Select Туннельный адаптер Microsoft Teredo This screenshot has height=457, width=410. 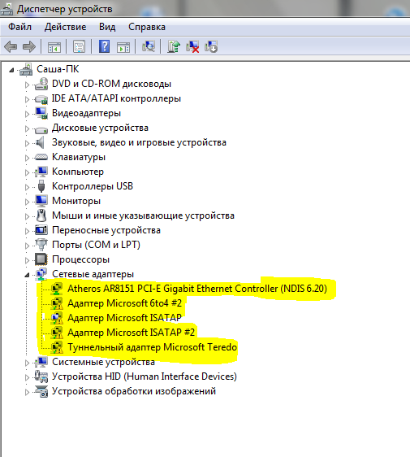[152, 347]
